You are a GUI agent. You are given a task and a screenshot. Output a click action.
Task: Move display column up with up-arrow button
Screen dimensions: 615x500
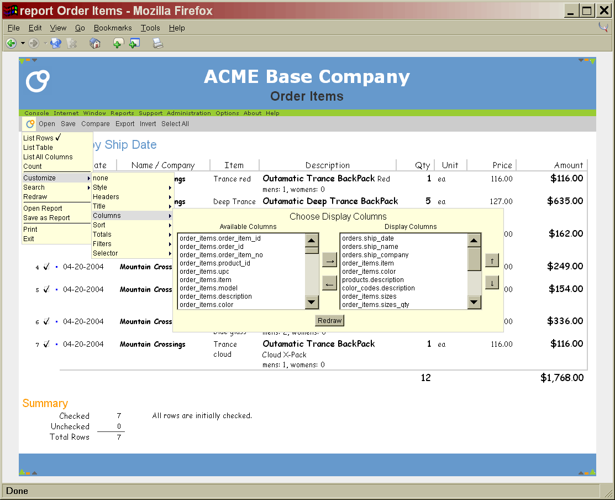492,261
